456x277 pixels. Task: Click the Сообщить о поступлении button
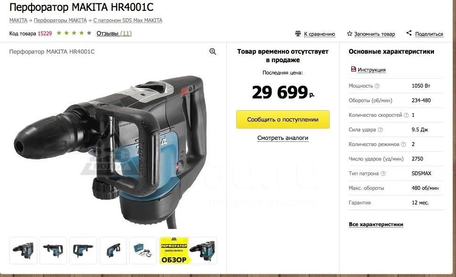[x=282, y=120]
